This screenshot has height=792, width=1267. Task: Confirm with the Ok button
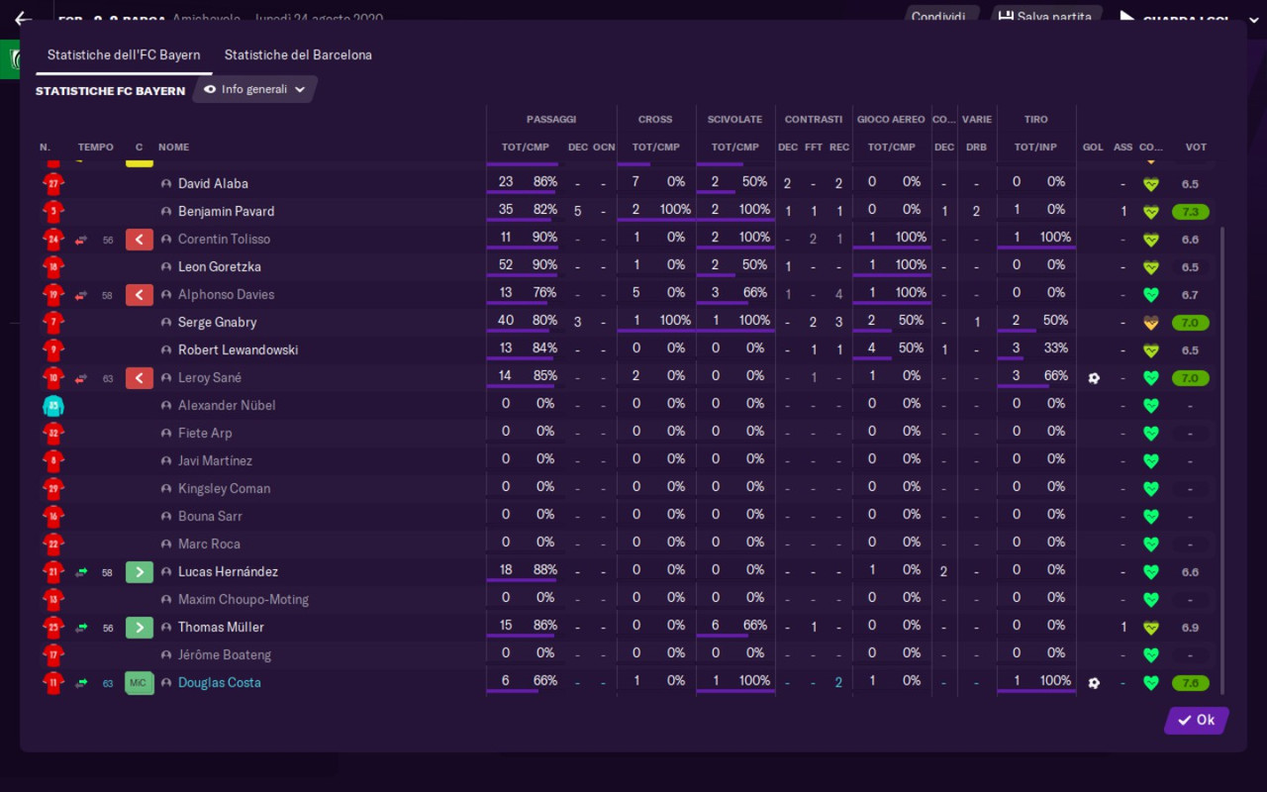tap(1197, 720)
